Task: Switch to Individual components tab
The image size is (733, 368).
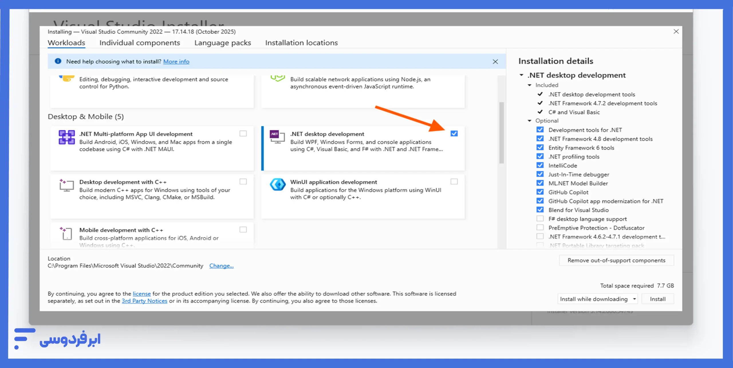Action: [x=139, y=43]
